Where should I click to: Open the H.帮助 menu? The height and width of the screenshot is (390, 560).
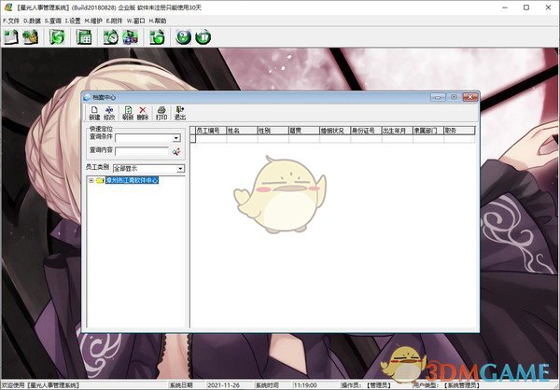click(158, 21)
